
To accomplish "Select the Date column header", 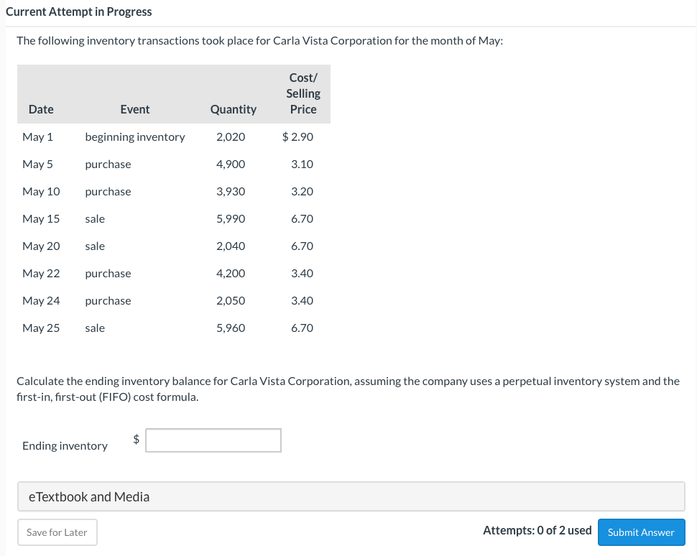I will tap(40, 109).
